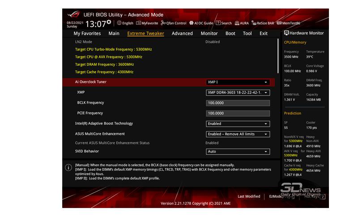Click the Temperature 39°C value
The image size is (350, 221).
click(310, 57)
